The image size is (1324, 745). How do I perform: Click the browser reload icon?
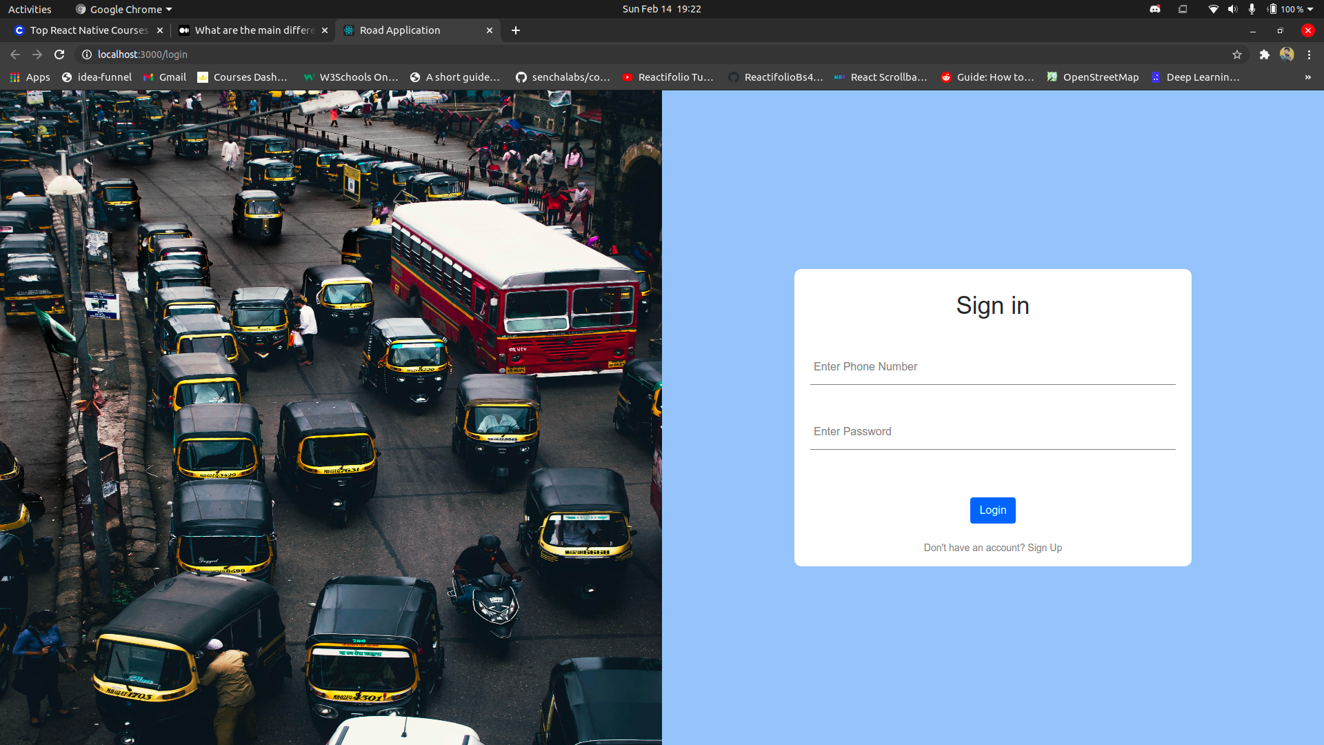(59, 54)
